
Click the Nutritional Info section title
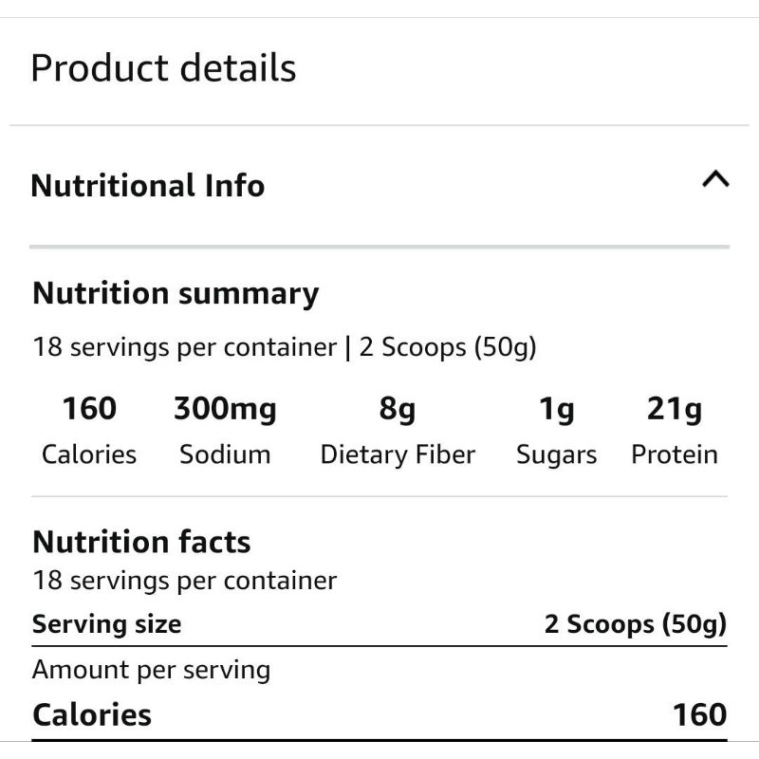(147, 185)
